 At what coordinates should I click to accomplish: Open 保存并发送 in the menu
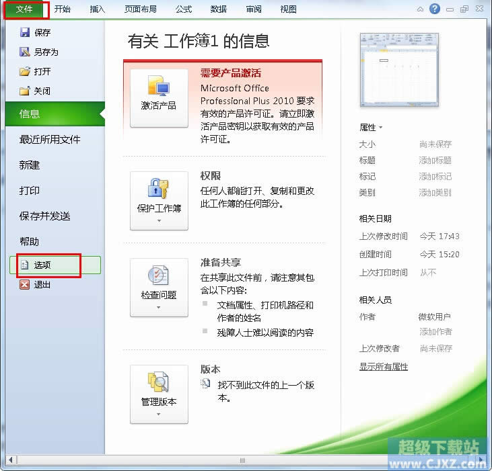[x=45, y=216]
